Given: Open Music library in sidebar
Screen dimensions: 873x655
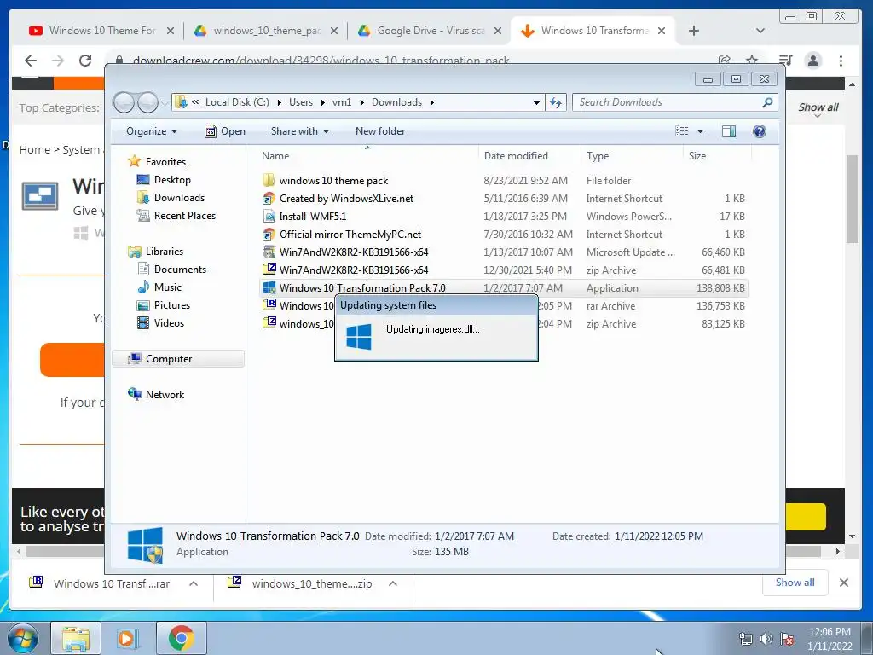Looking at the screenshot, I should [167, 287].
